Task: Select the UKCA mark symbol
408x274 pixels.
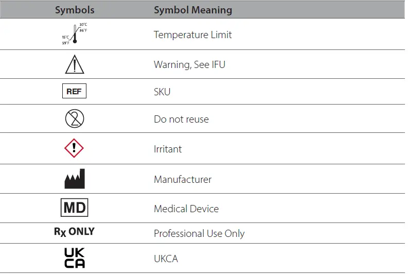Action: pyautogui.click(x=75, y=258)
